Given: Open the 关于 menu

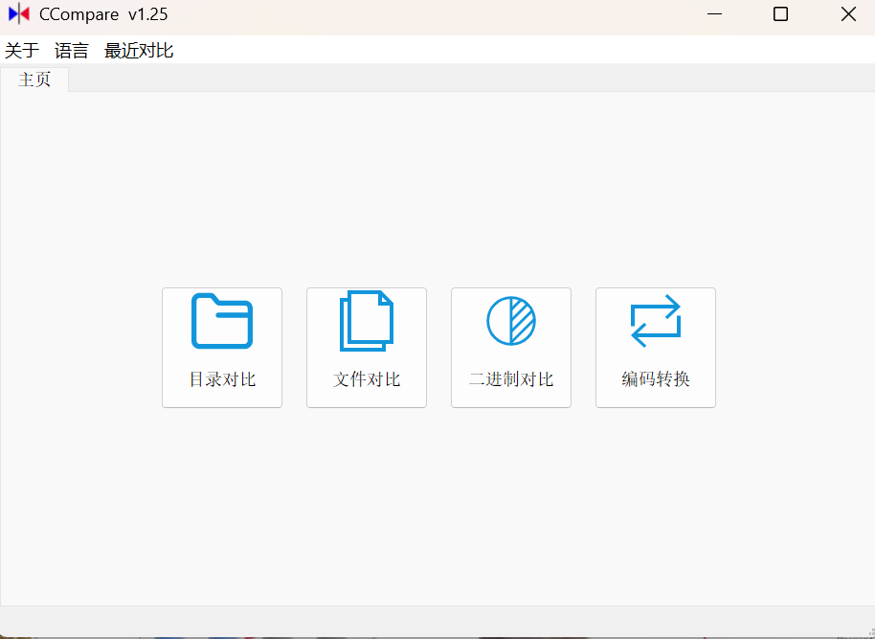Looking at the screenshot, I should [x=21, y=50].
